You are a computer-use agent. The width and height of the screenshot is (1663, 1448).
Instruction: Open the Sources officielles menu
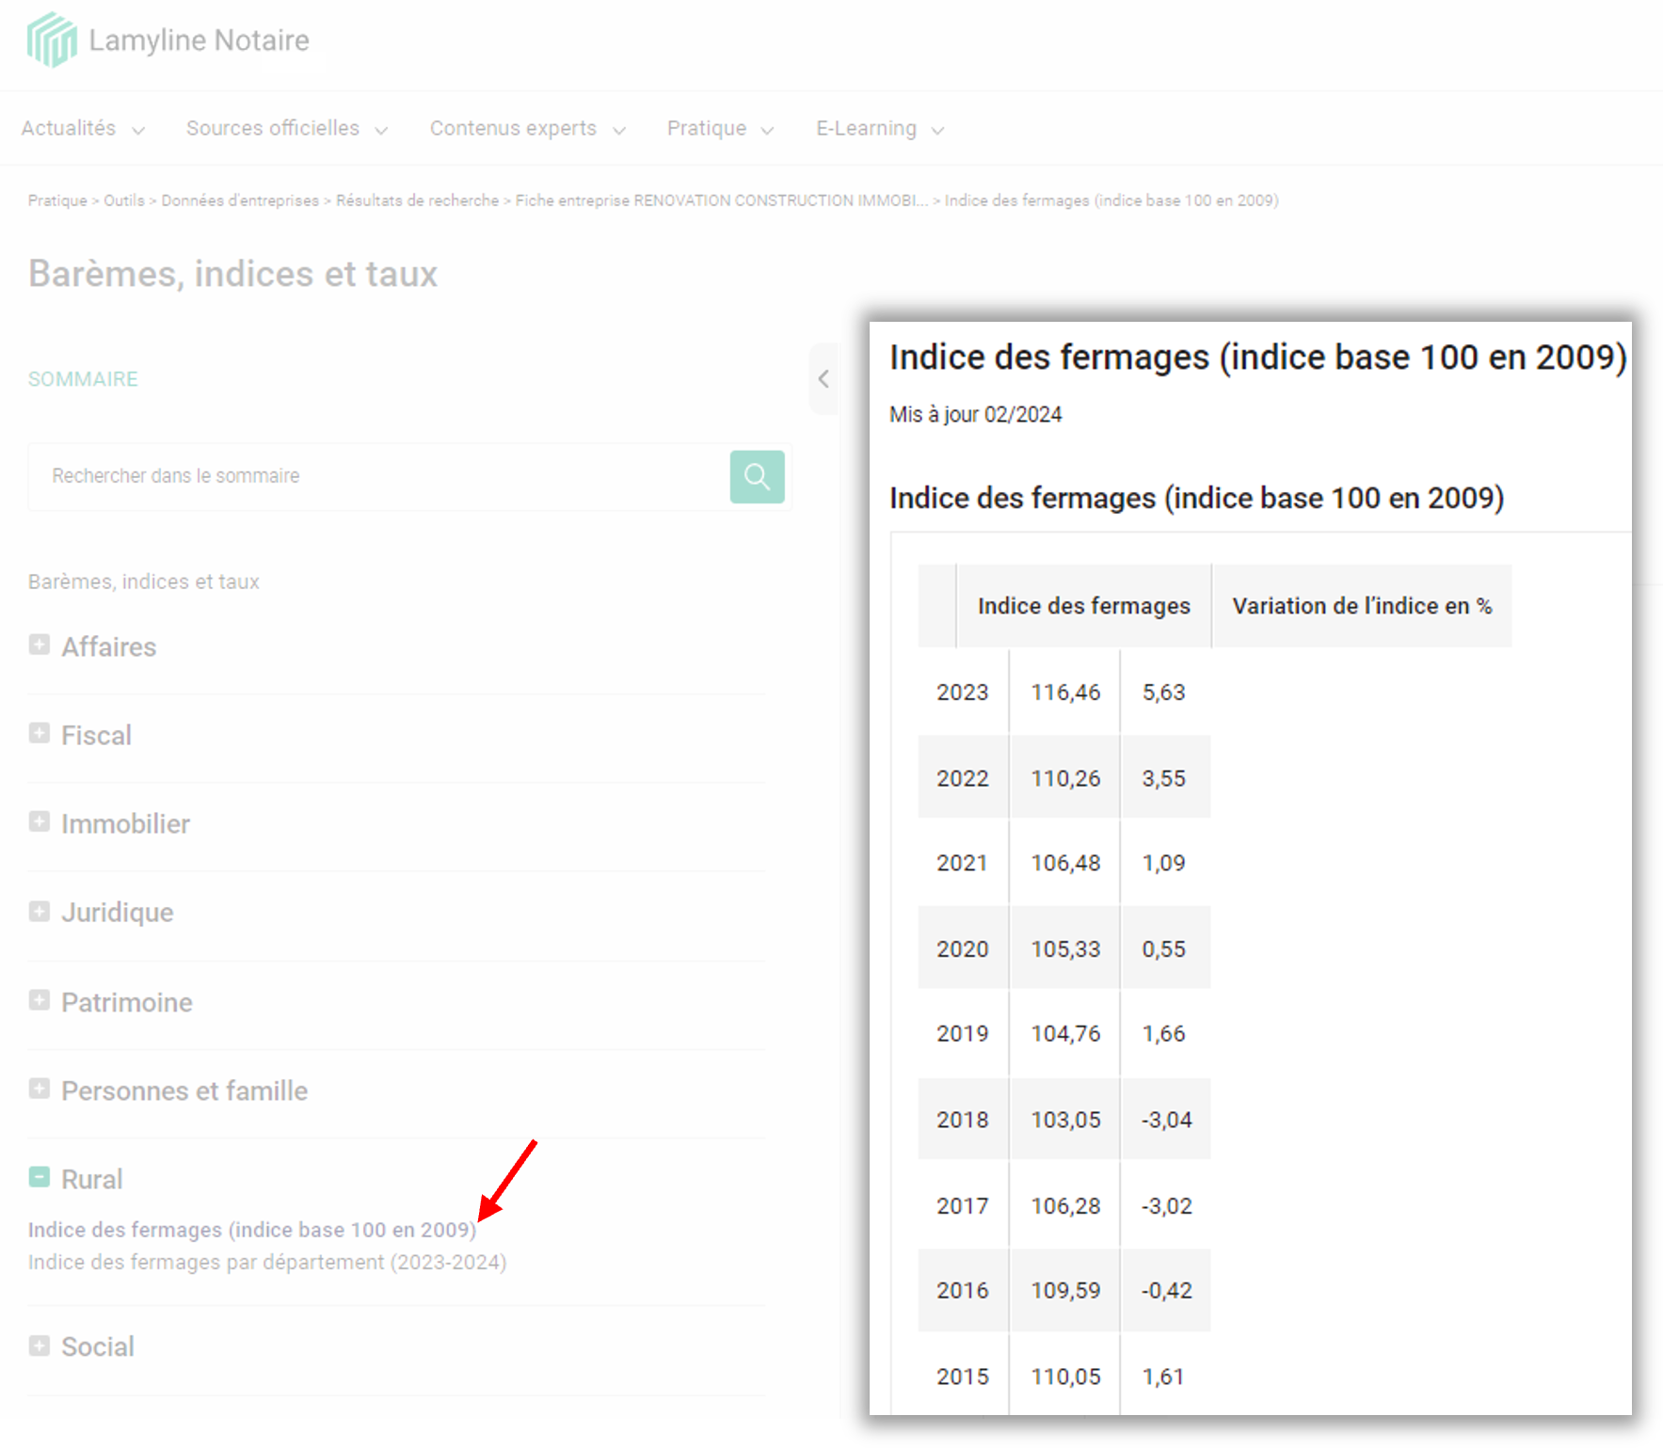(286, 129)
